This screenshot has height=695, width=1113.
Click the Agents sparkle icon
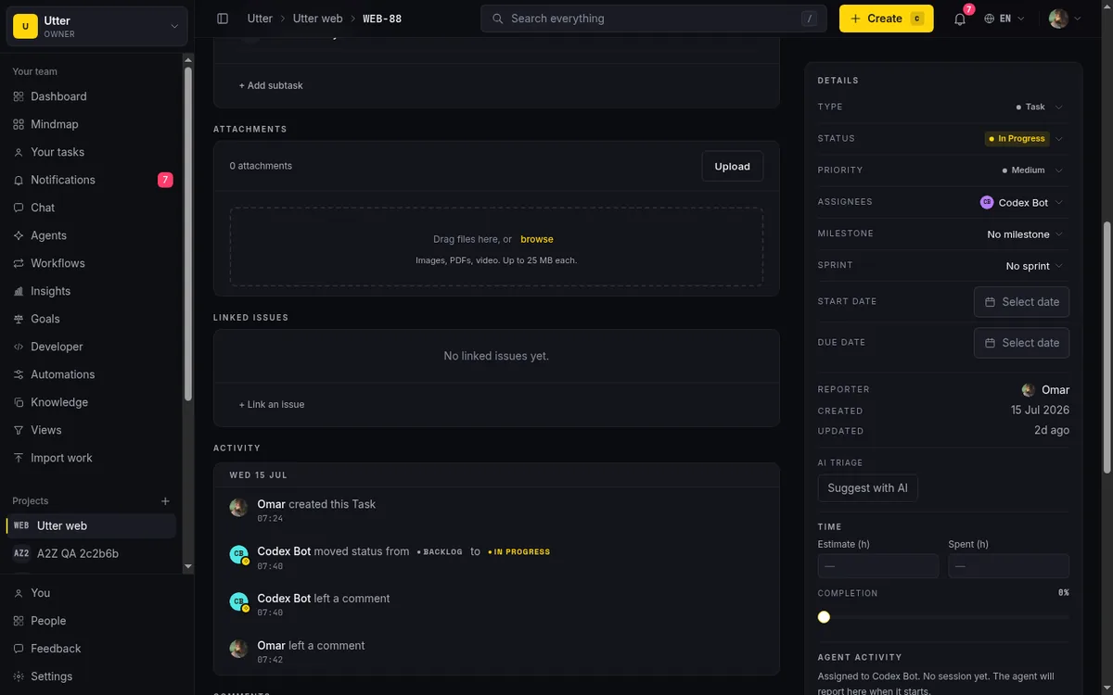point(19,235)
